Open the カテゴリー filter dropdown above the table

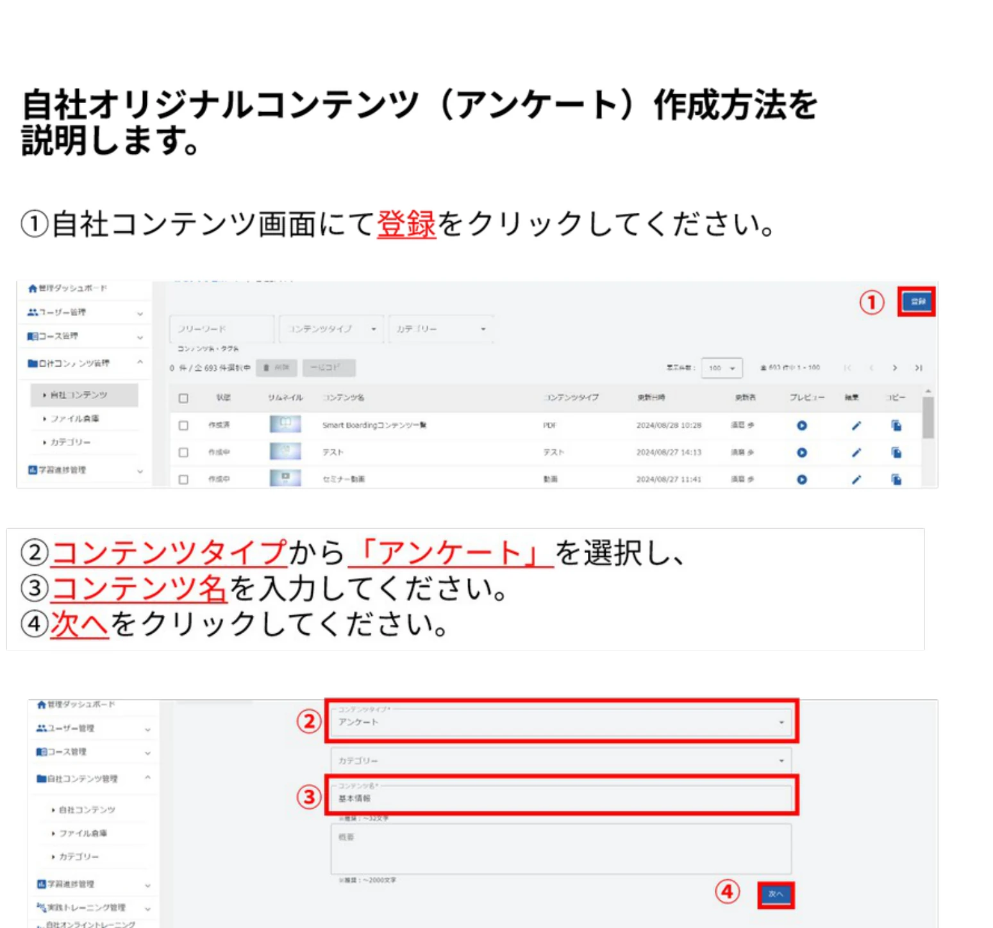[441, 329]
